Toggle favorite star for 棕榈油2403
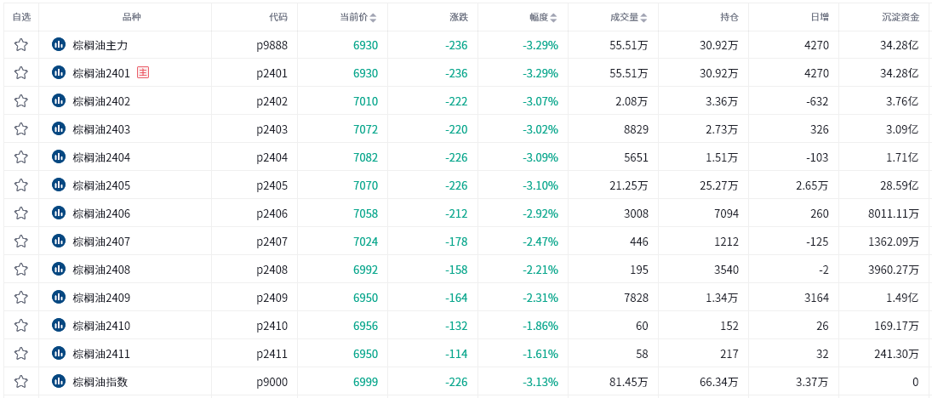 click(x=21, y=129)
